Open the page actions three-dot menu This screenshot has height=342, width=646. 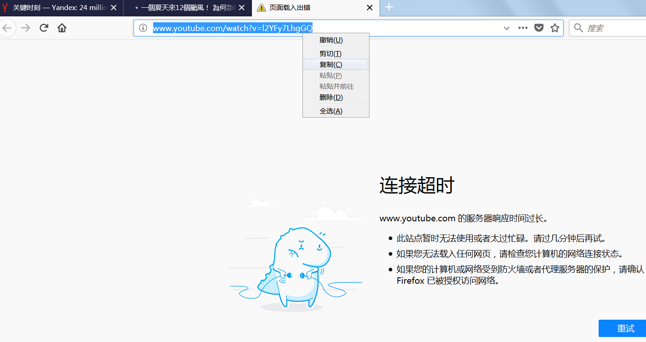coord(523,28)
